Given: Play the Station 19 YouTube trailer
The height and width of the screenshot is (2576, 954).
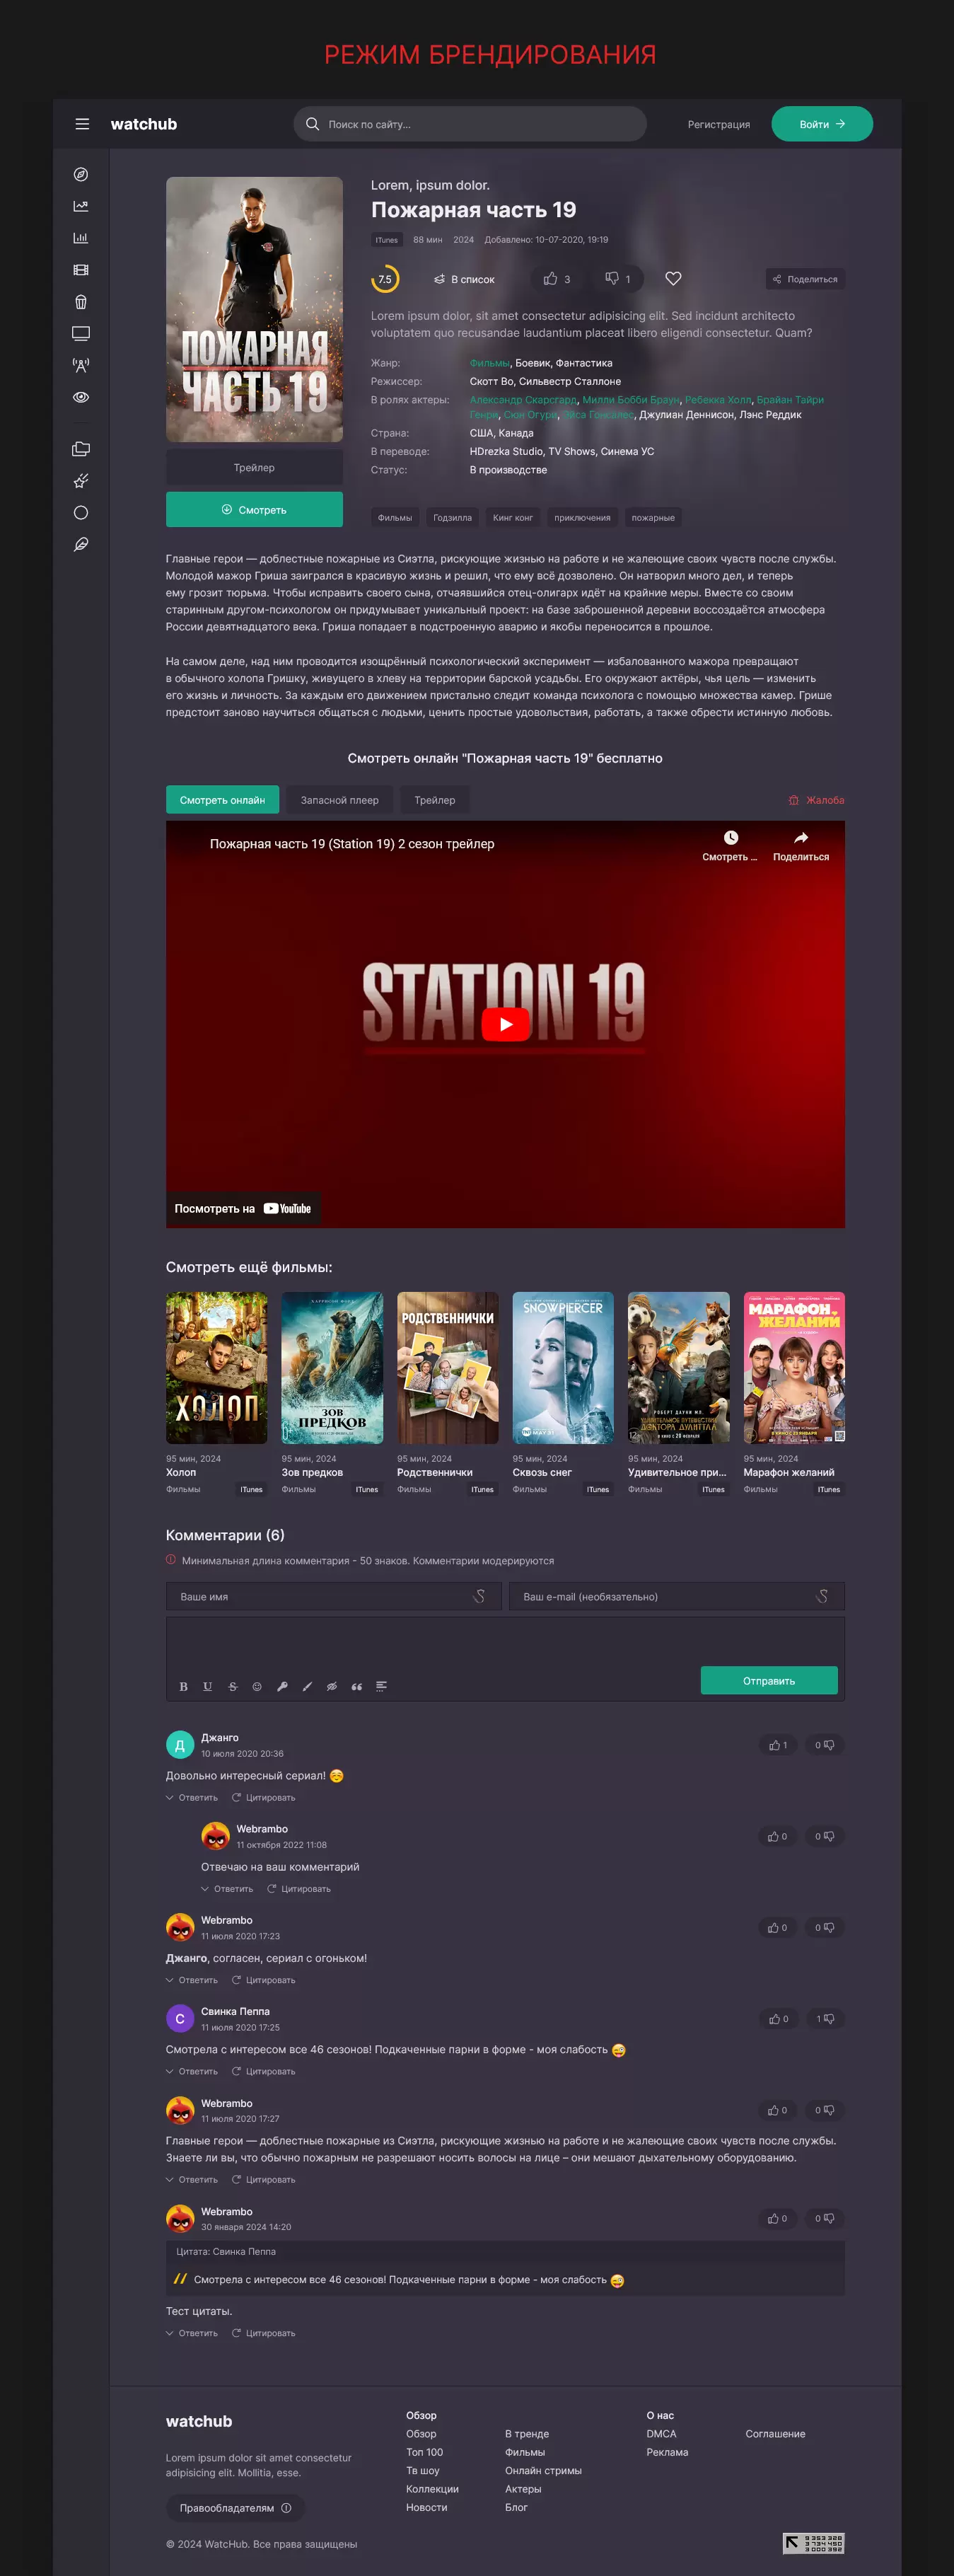Looking at the screenshot, I should [x=505, y=1024].
